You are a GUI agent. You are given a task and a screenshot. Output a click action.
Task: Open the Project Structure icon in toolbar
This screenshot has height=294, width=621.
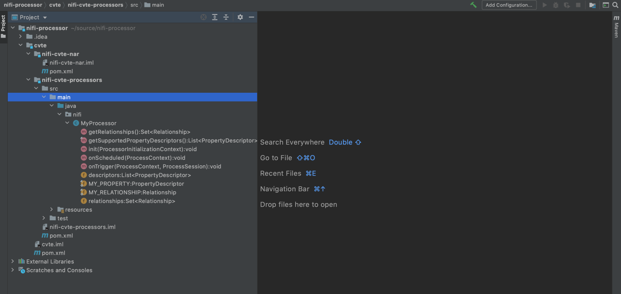pos(592,5)
